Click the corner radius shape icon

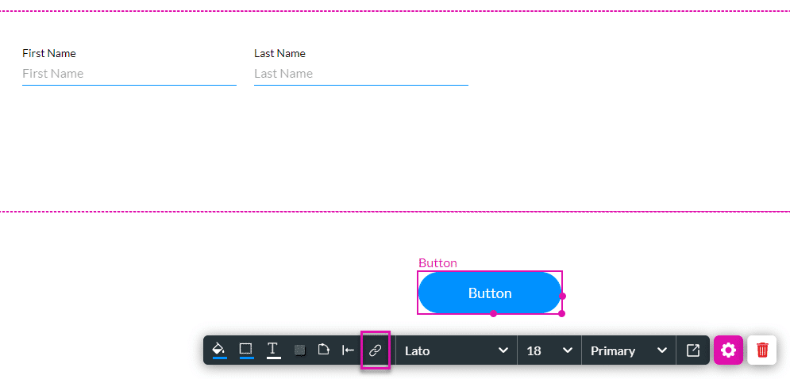[x=324, y=350]
